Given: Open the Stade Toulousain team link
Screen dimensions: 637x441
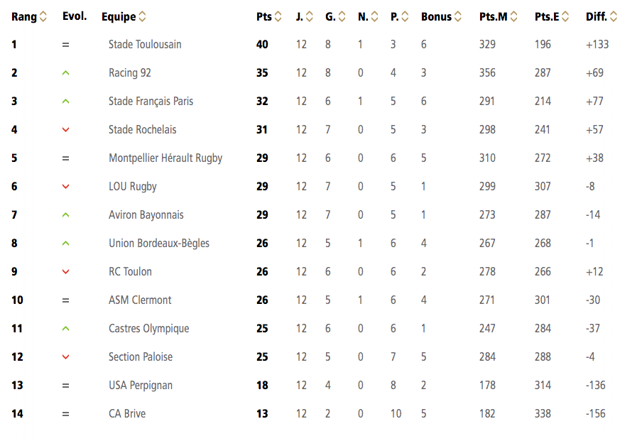Looking at the screenshot, I should point(145,44).
